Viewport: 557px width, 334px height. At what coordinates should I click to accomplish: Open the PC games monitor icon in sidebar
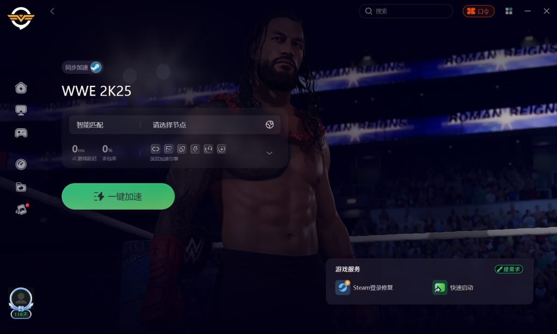coord(21,110)
